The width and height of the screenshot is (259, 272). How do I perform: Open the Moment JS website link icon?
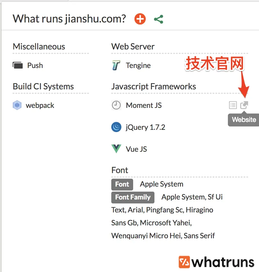244,105
